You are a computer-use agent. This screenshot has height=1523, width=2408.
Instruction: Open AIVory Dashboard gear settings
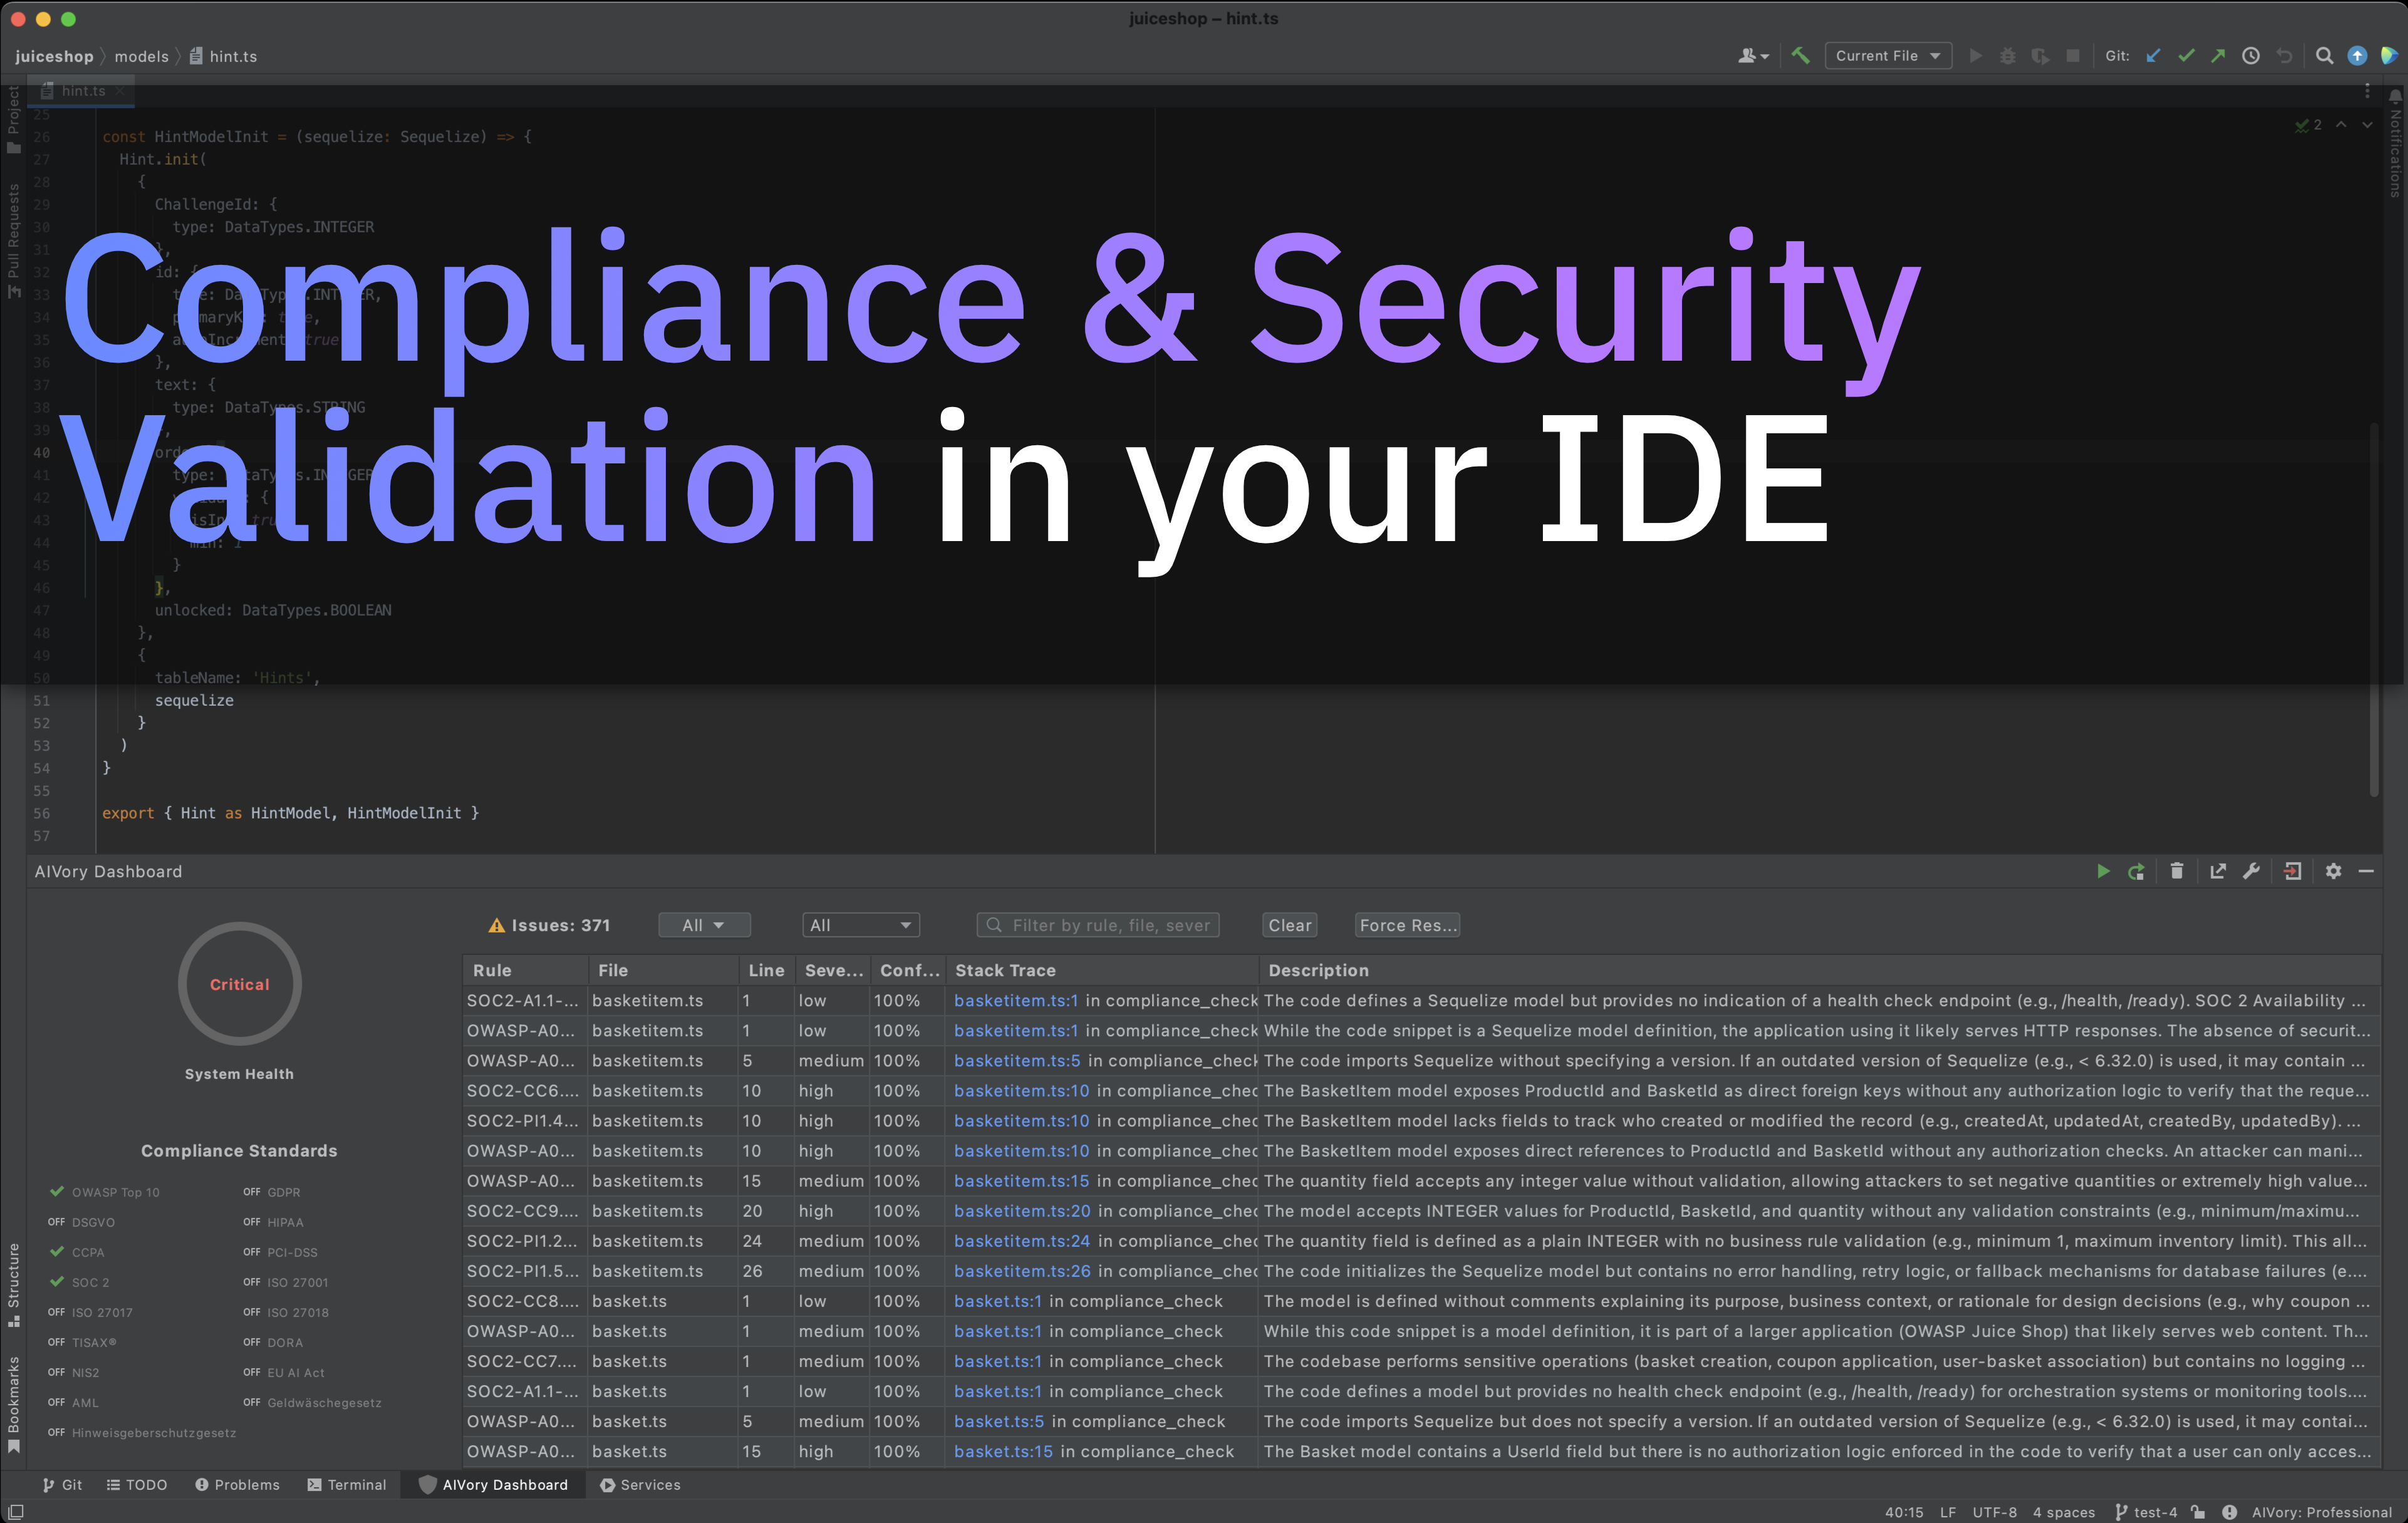point(2333,871)
